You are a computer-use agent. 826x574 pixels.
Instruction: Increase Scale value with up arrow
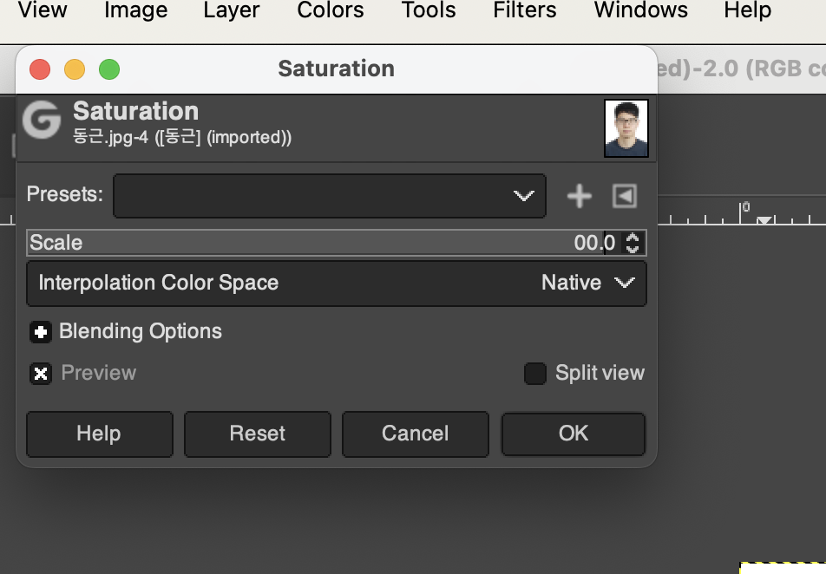click(x=633, y=238)
